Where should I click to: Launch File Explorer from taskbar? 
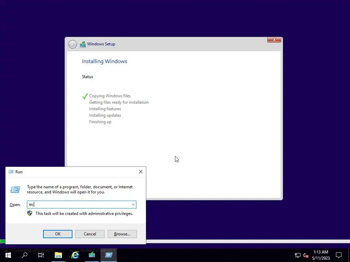coord(58,255)
